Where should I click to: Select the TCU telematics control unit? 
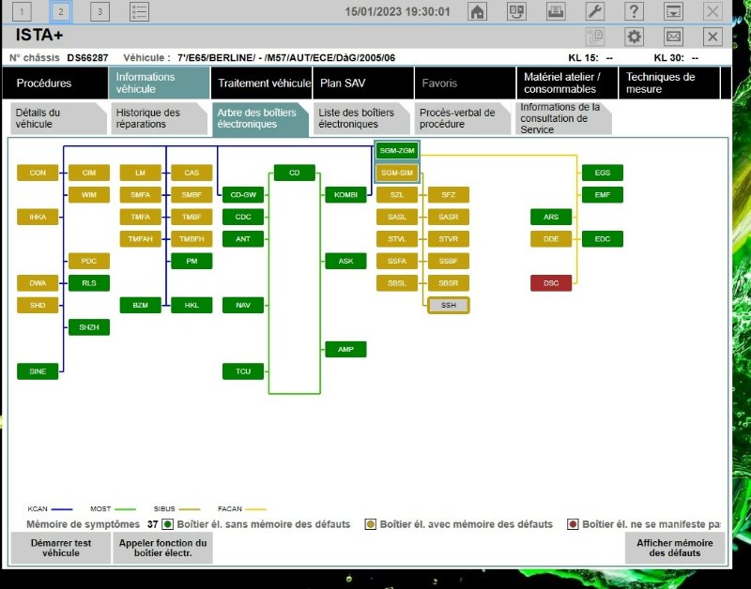(243, 371)
